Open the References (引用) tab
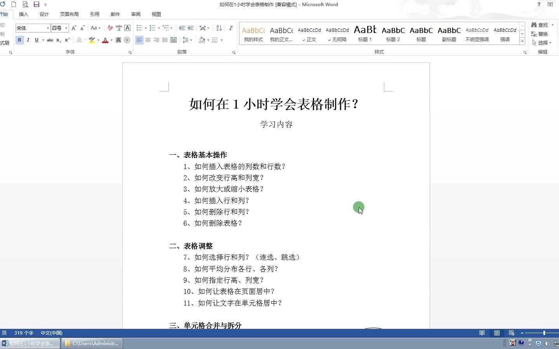The width and height of the screenshot is (559, 349). (x=95, y=14)
